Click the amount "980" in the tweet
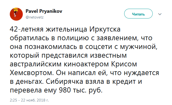This screenshot has height=105, width=172. (x=65, y=90)
